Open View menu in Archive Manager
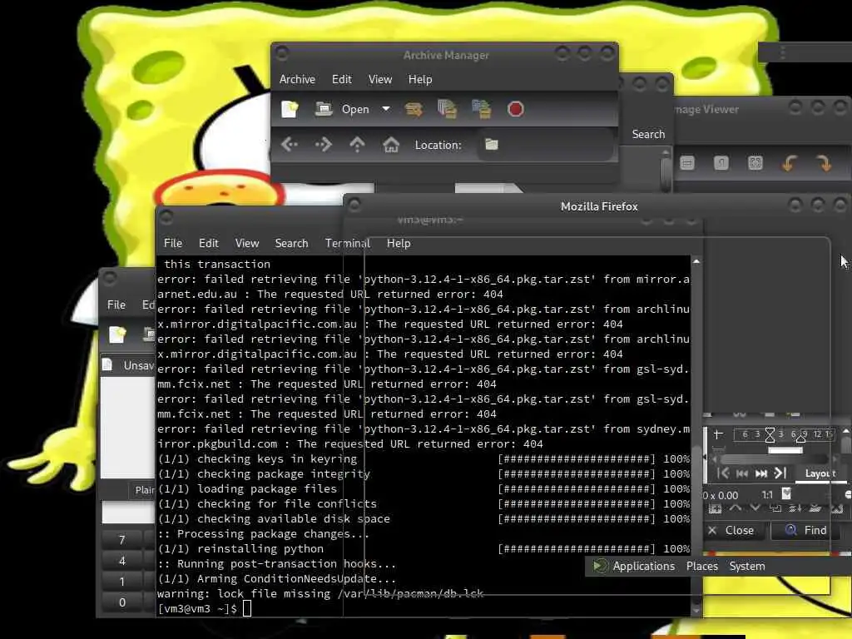Screen dimensions: 852x639 pyautogui.click(x=380, y=79)
